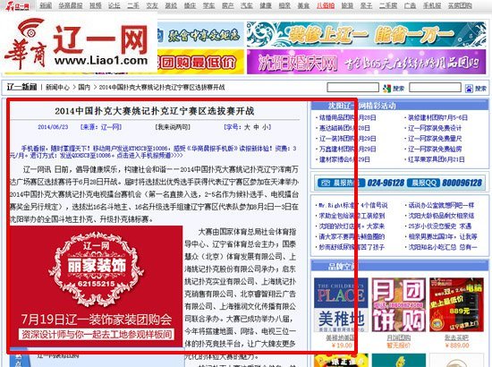Viewport: 492px width, 367px height.
Task: Click the Google search icon
Action: 386,89
